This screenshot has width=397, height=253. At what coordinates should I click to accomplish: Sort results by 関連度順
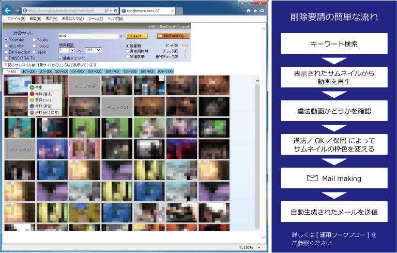(x=127, y=56)
